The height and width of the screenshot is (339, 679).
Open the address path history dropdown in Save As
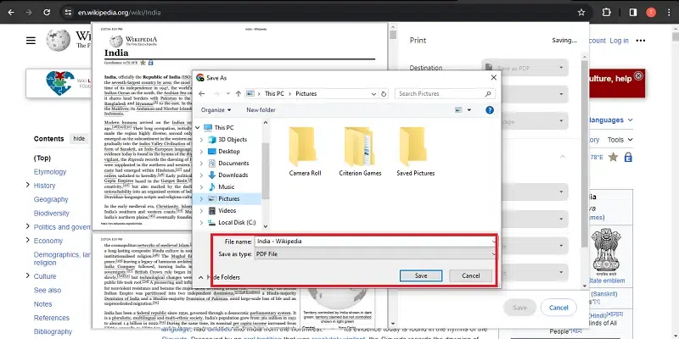tap(373, 93)
